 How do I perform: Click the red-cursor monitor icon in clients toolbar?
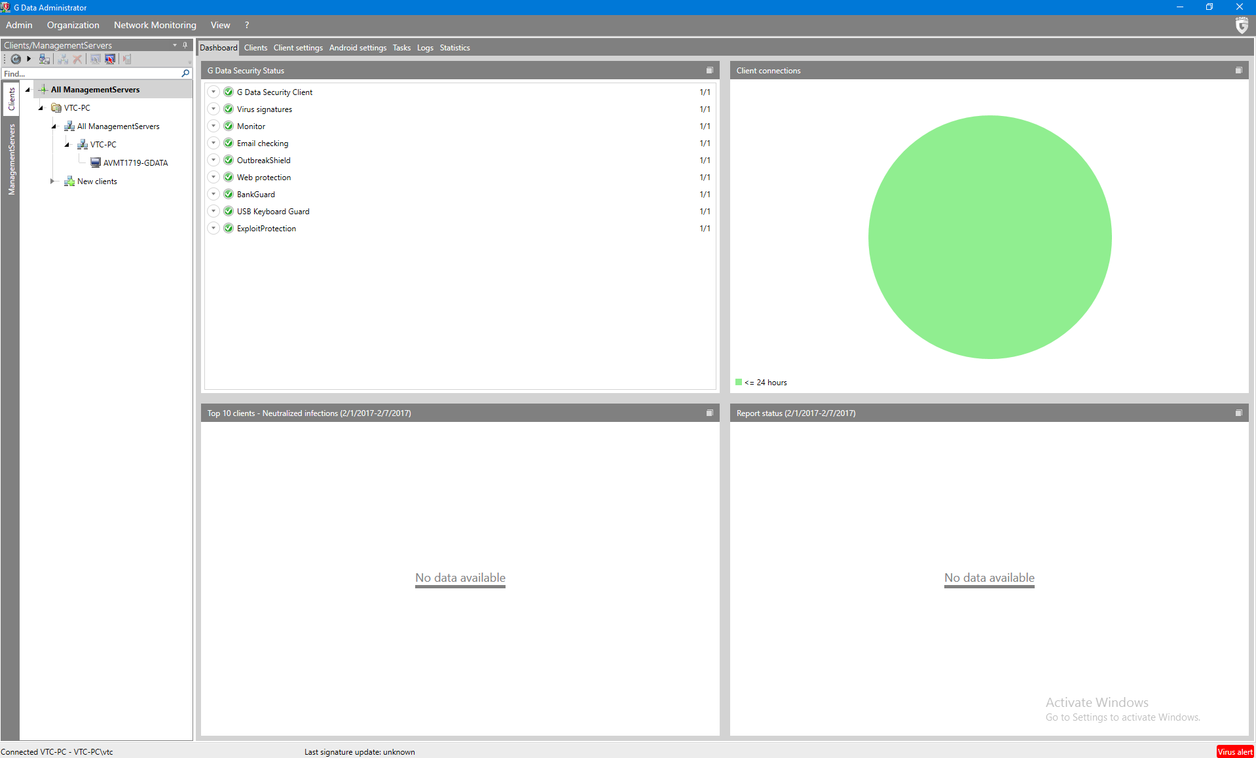click(x=110, y=59)
